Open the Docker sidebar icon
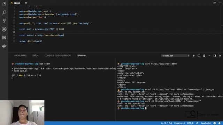 [4, 46]
